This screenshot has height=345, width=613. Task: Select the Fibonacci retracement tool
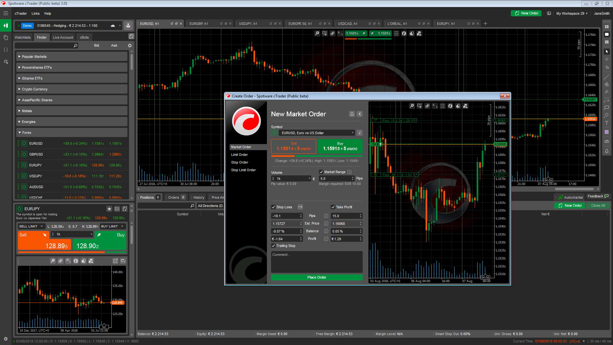click(x=607, y=100)
